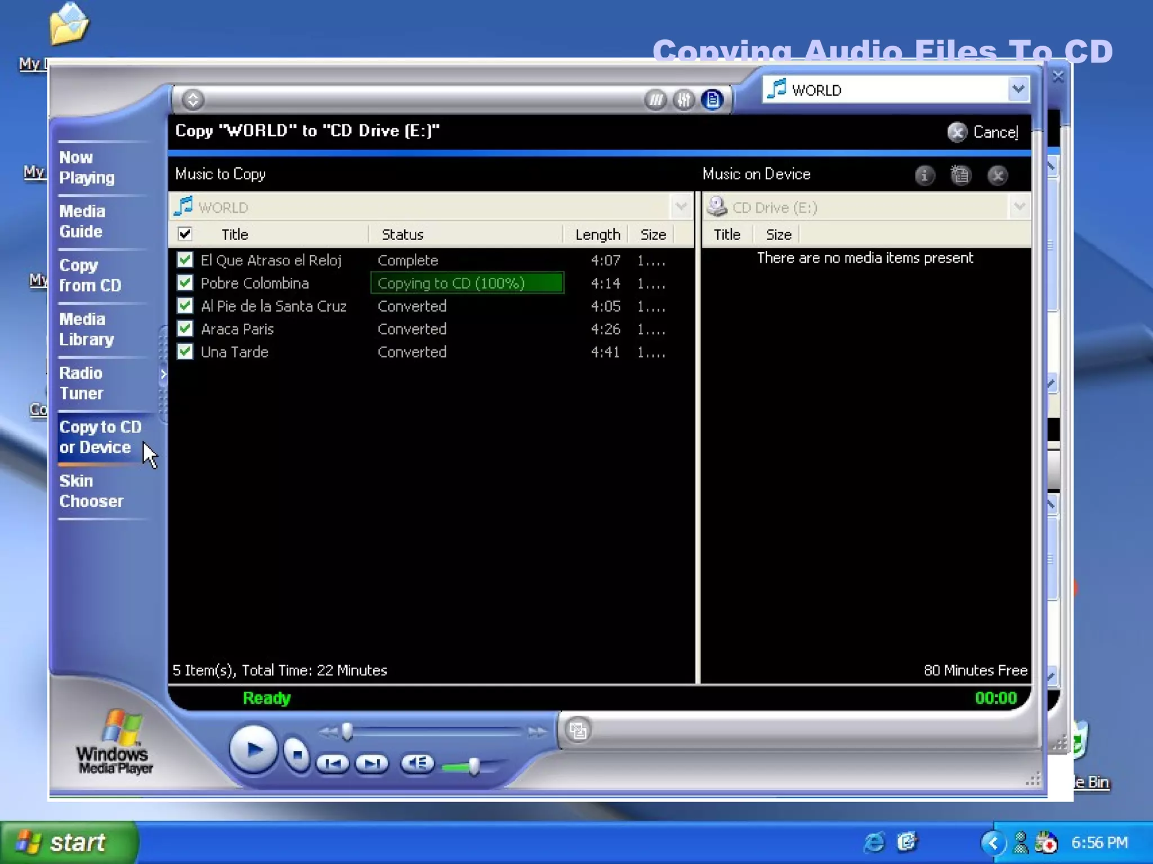Sort by the Status column header
Viewport: 1153px width, 864px height.
click(x=403, y=234)
